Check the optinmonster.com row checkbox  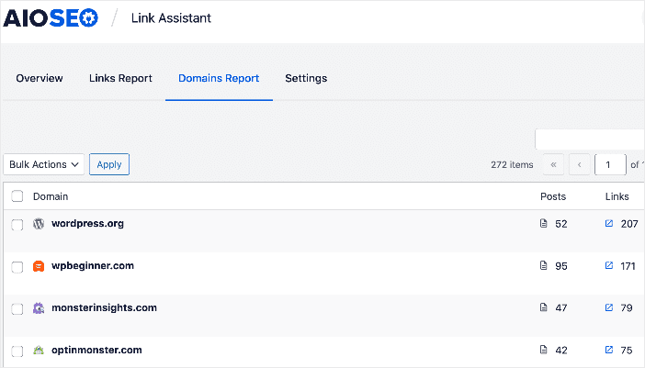(17, 351)
